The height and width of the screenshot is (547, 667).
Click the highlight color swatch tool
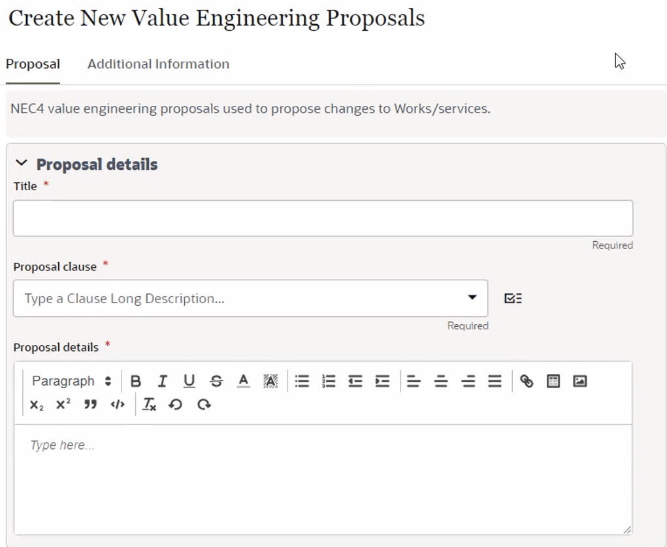pyautogui.click(x=269, y=382)
